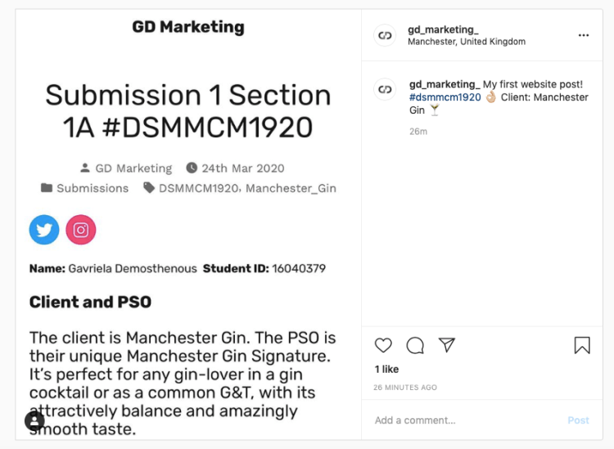Click the gd_marketing_ username in the caption
614x449 pixels.
click(x=444, y=84)
